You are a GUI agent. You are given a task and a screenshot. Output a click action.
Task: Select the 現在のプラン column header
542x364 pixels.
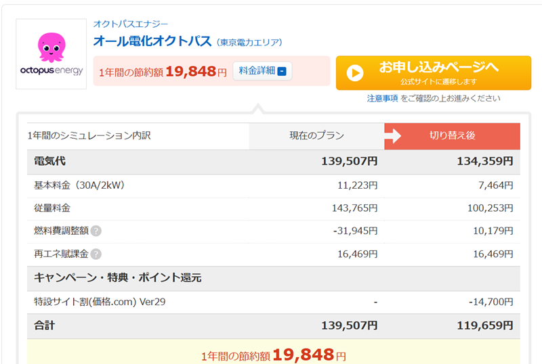click(x=316, y=136)
